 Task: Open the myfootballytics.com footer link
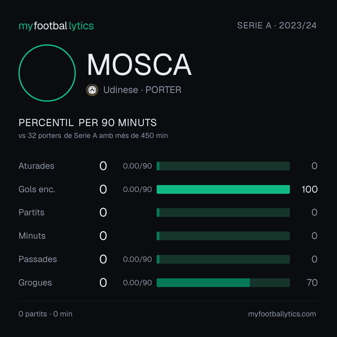(282, 314)
